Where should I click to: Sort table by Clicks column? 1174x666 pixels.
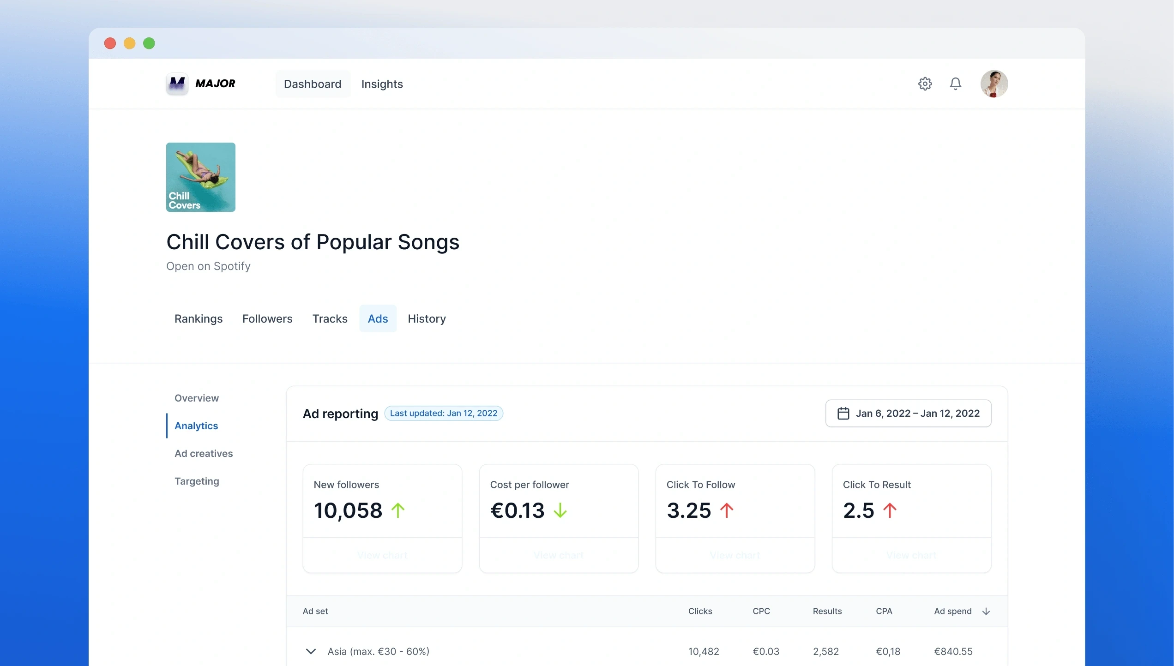[x=700, y=611]
